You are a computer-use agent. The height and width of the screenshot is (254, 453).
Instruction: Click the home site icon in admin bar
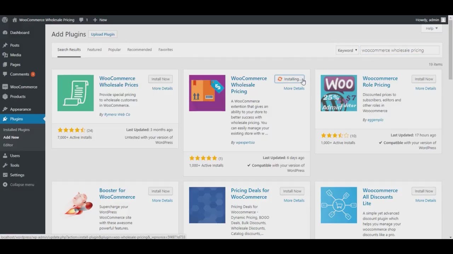tap(15, 20)
